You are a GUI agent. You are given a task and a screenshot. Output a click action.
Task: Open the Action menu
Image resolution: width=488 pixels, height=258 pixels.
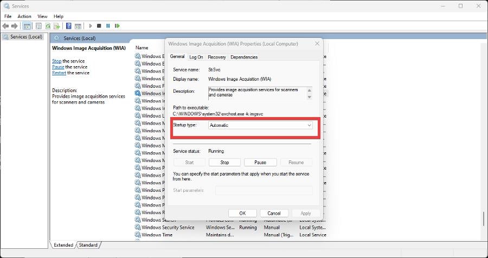(24, 16)
